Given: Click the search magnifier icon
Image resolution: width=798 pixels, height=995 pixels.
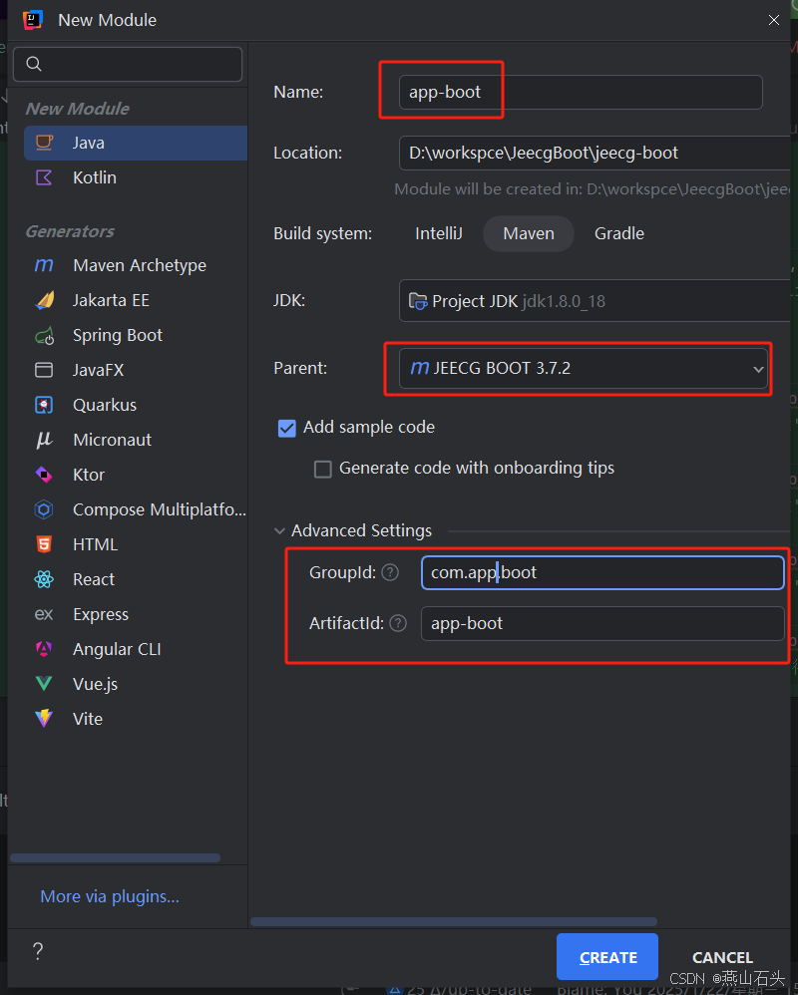Looking at the screenshot, I should (x=34, y=64).
